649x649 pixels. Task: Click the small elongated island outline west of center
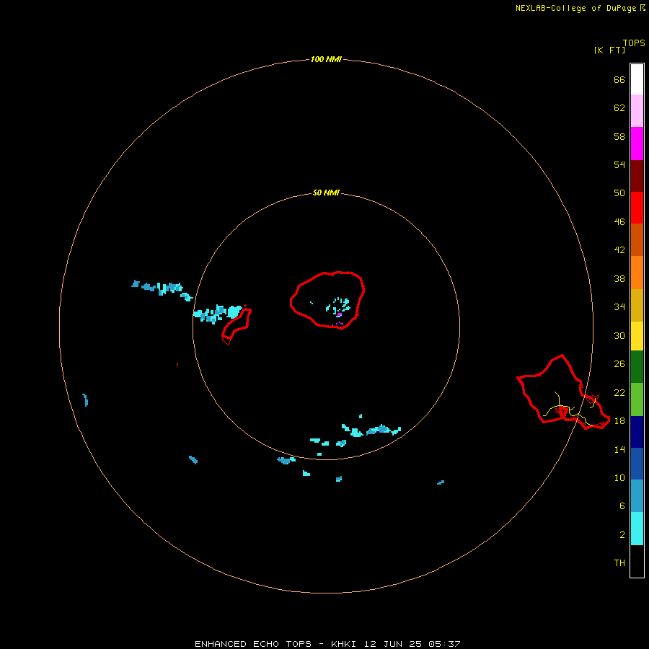coord(237,325)
